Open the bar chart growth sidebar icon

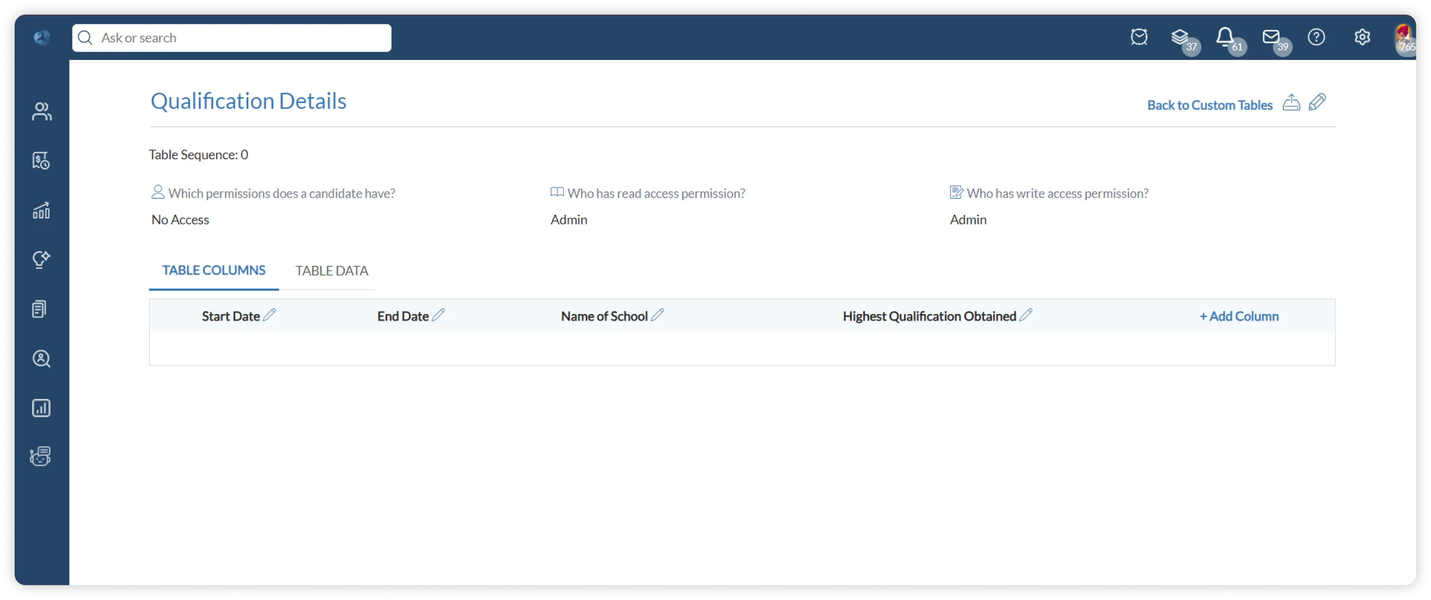click(42, 210)
